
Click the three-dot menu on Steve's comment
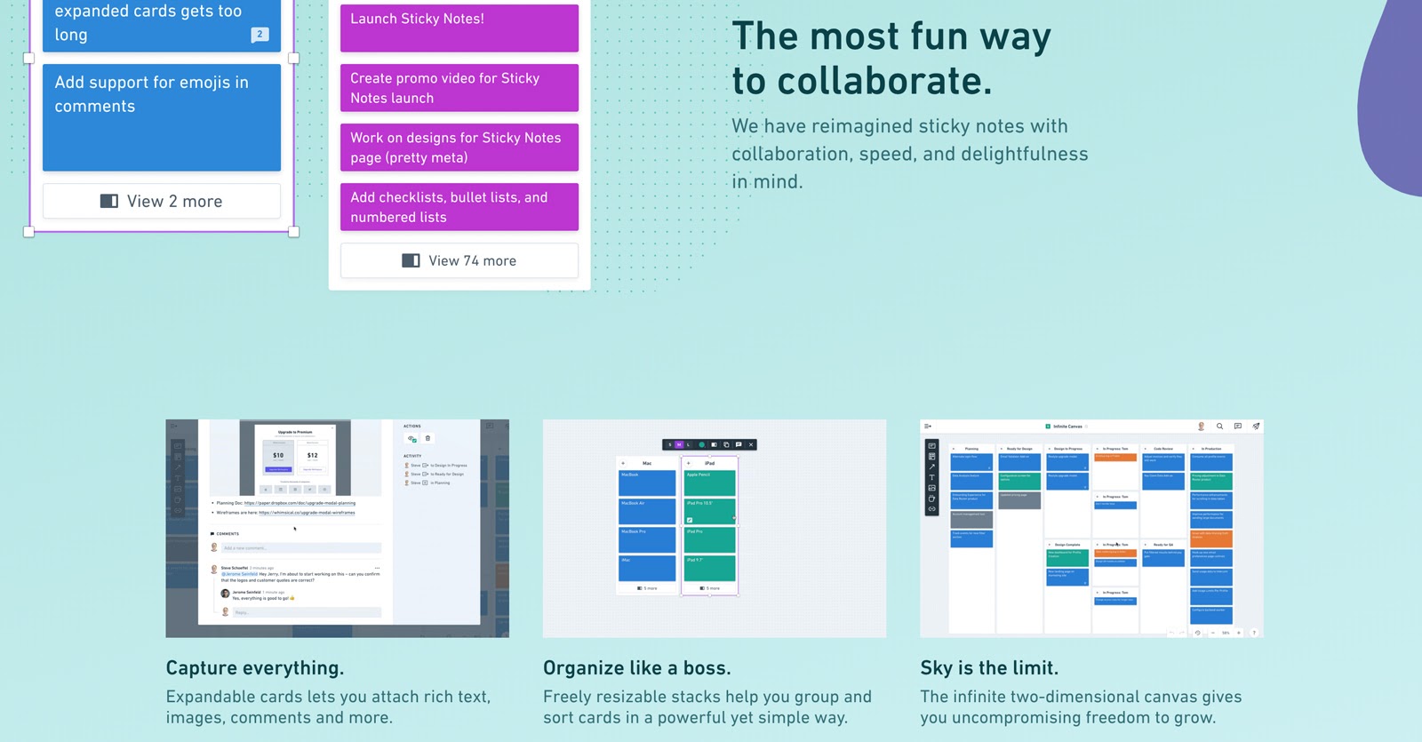point(377,568)
